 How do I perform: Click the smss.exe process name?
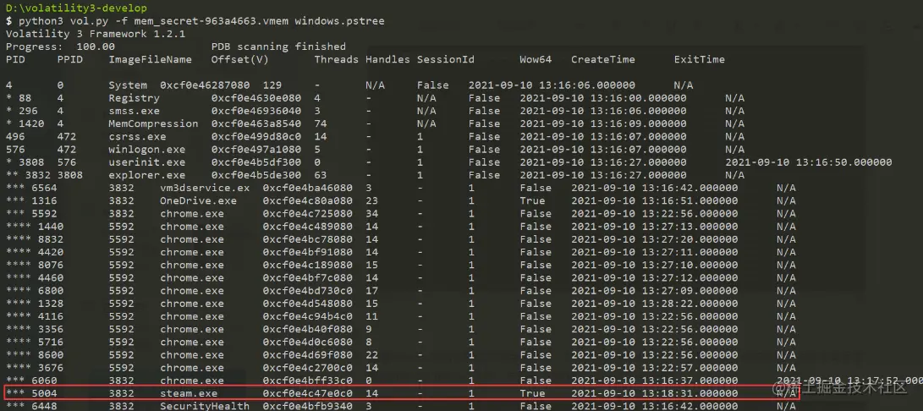[135, 111]
